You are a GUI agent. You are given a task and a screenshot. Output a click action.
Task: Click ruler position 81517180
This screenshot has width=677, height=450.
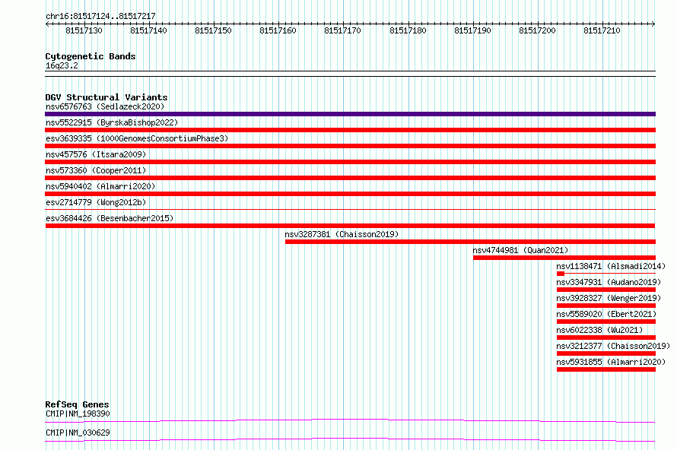tap(408, 30)
